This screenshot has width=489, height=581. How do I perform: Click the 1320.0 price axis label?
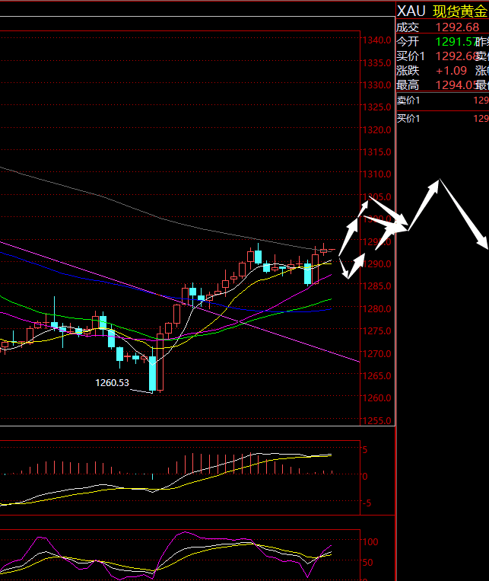click(377, 129)
